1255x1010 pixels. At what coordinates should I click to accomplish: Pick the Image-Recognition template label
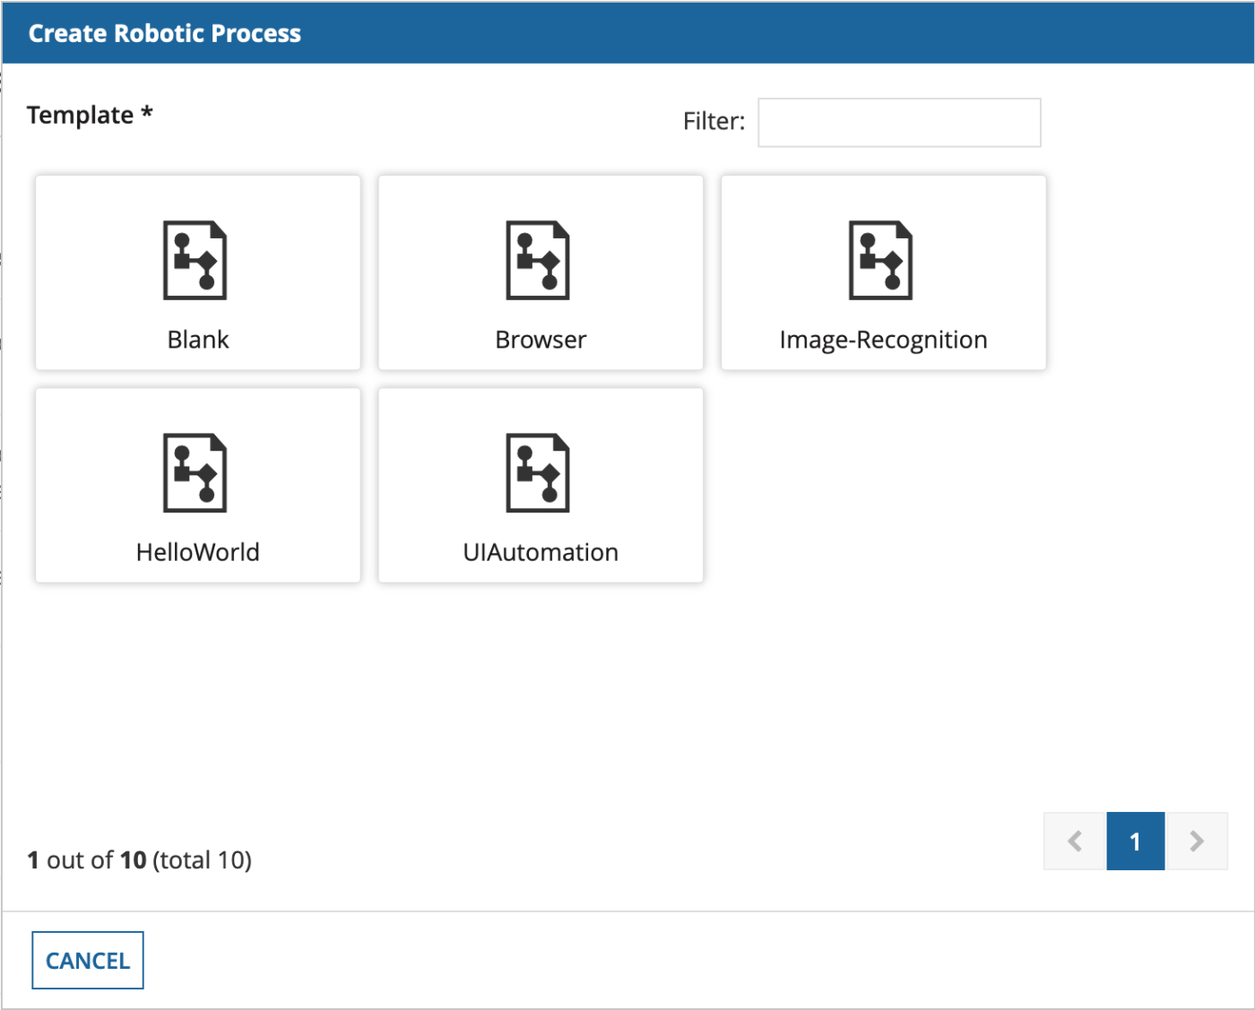(883, 340)
